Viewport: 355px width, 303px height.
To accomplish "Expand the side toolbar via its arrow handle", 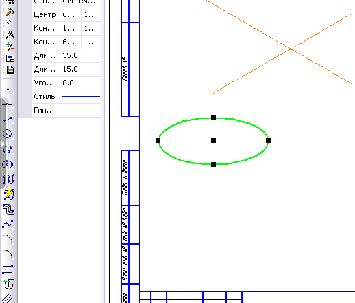I will (3, 144).
